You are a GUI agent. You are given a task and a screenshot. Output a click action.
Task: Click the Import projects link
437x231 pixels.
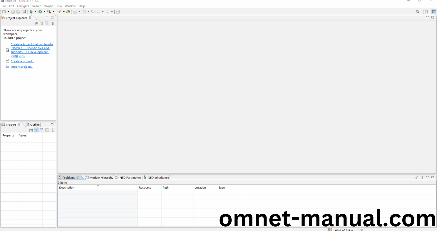pos(22,67)
